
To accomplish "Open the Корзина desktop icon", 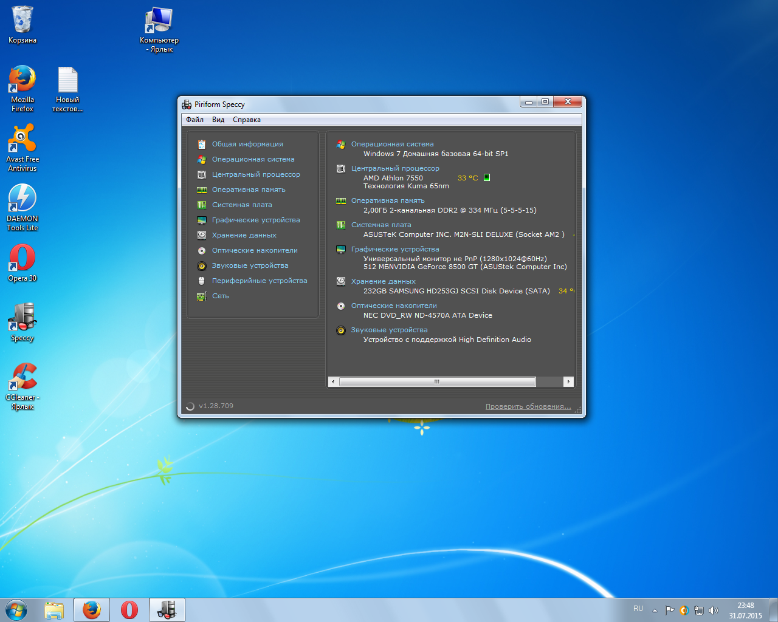I will click(22, 25).
